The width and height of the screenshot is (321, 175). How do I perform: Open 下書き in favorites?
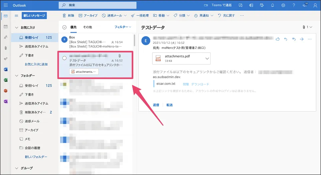click(35, 55)
